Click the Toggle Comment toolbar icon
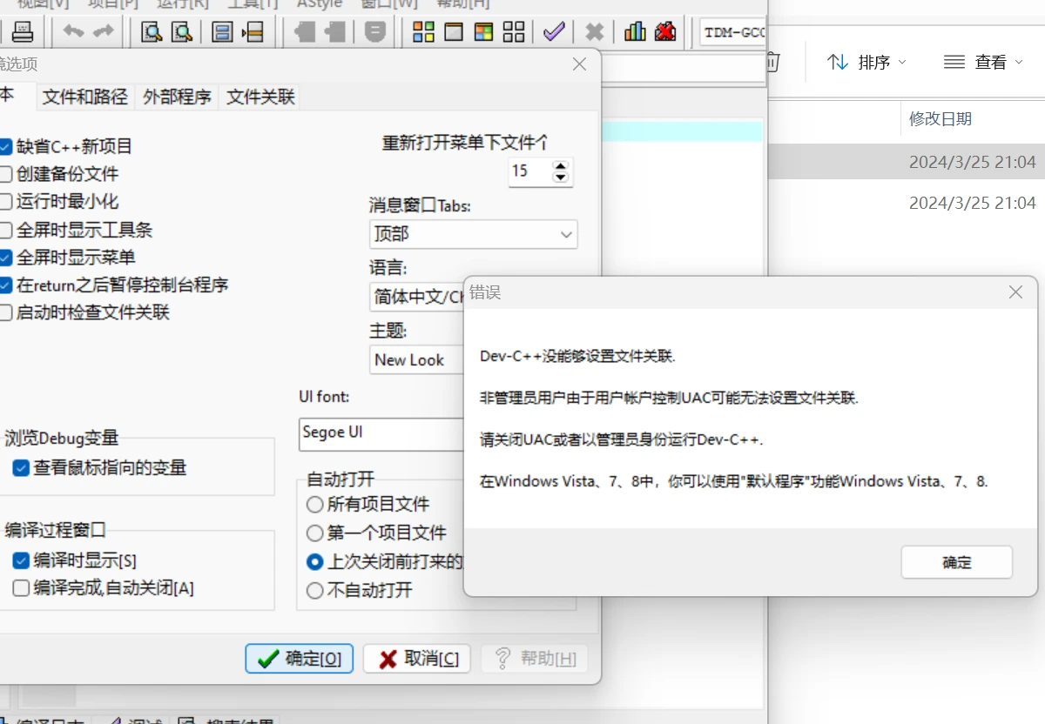The height and width of the screenshot is (724, 1045). click(x=374, y=33)
